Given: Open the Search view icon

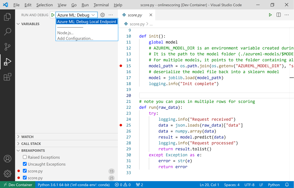Looking at the screenshot, I should pyautogui.click(x=7, y=32).
